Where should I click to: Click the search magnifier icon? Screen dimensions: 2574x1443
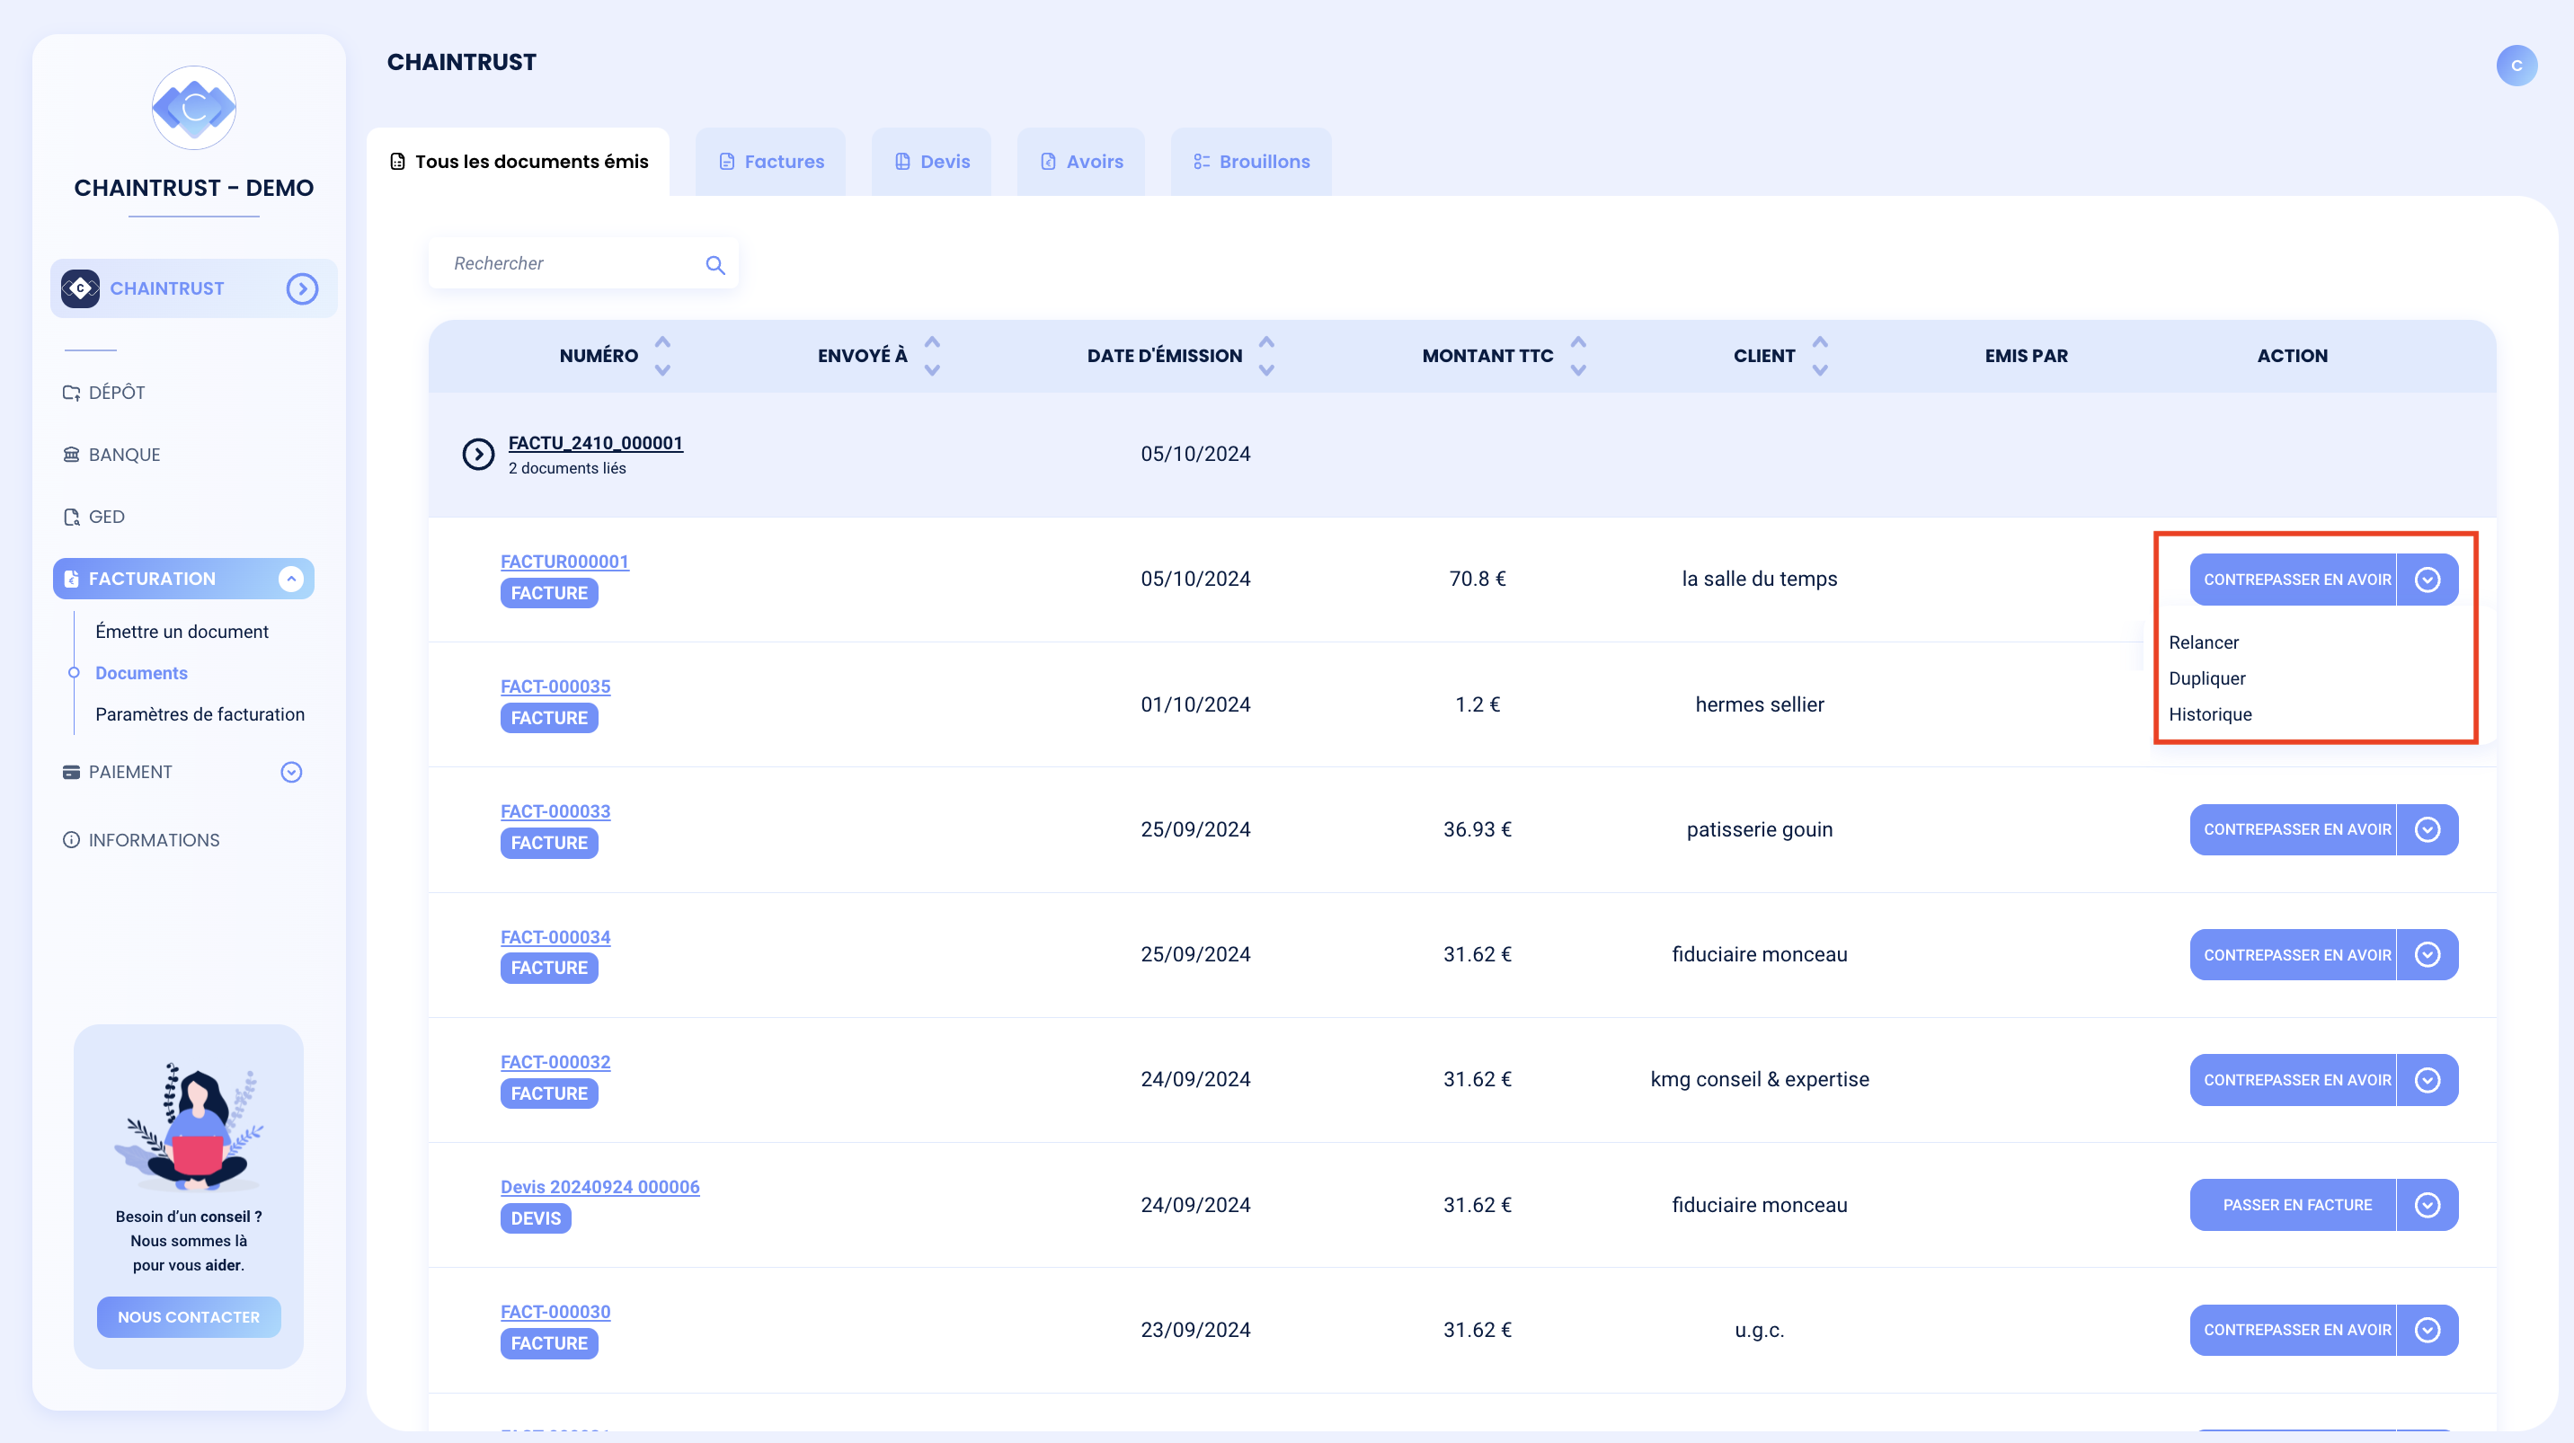pos(715,265)
